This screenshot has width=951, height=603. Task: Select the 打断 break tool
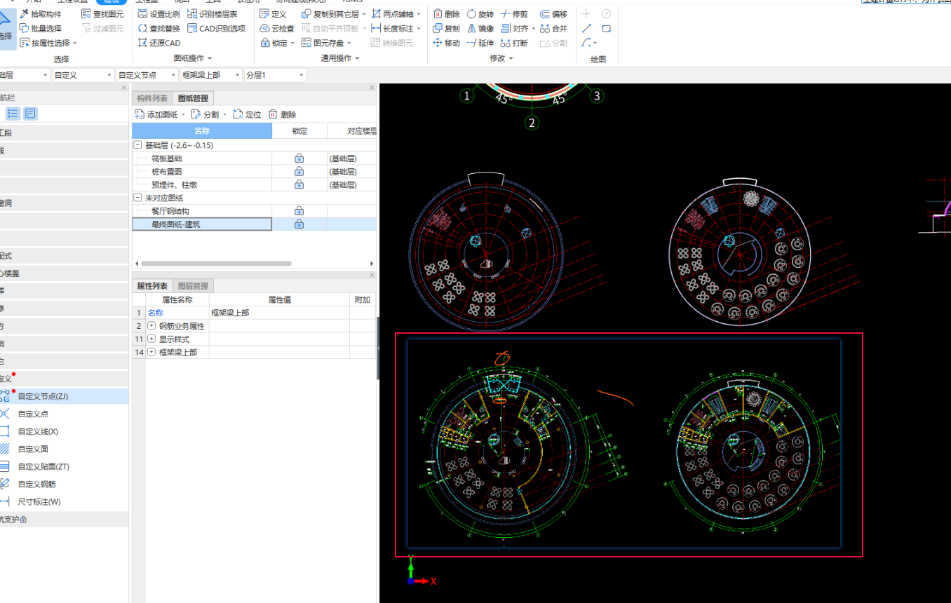[x=514, y=43]
